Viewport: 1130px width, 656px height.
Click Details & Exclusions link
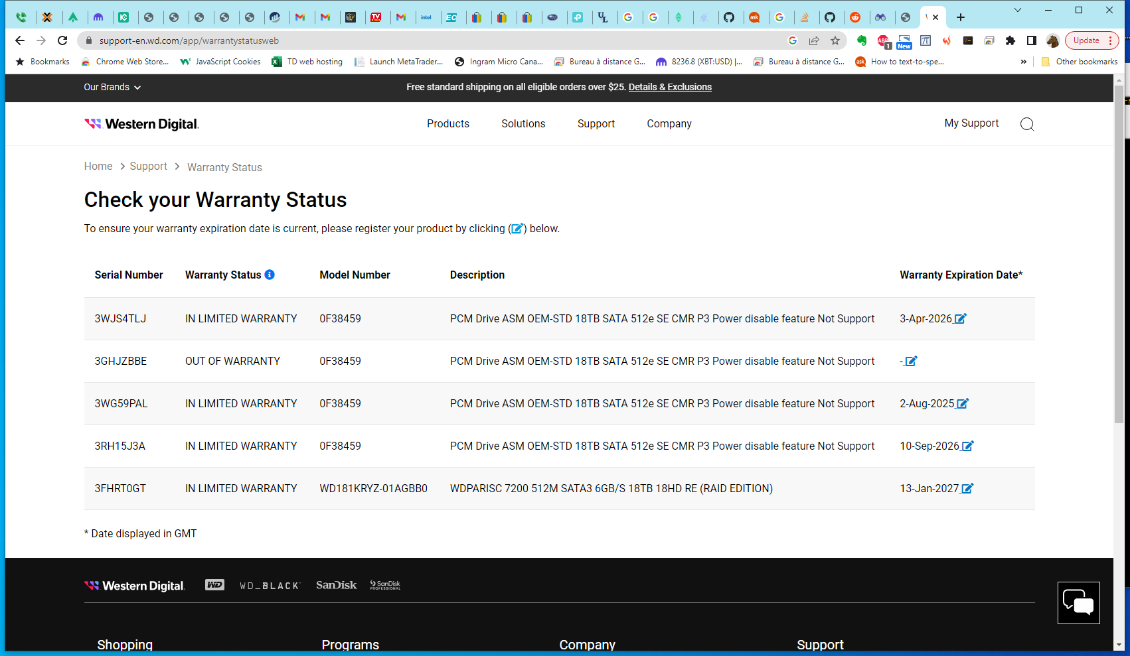[670, 87]
